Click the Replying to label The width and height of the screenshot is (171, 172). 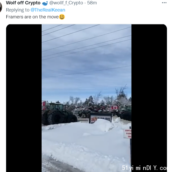coord(18,10)
